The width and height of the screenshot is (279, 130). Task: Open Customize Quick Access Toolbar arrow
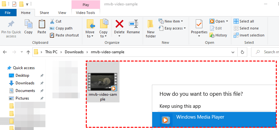coord(27,4)
